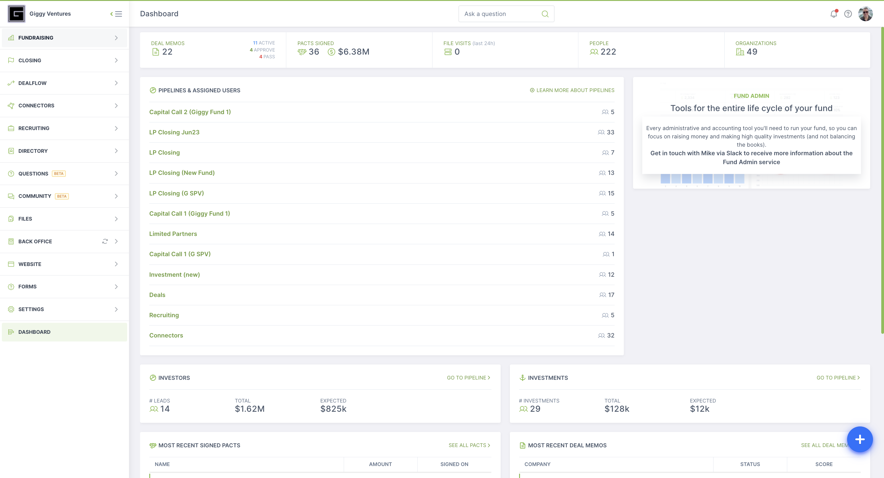The image size is (884, 478).
Task: Click the Deal Memos document icon
Action: tap(155, 52)
